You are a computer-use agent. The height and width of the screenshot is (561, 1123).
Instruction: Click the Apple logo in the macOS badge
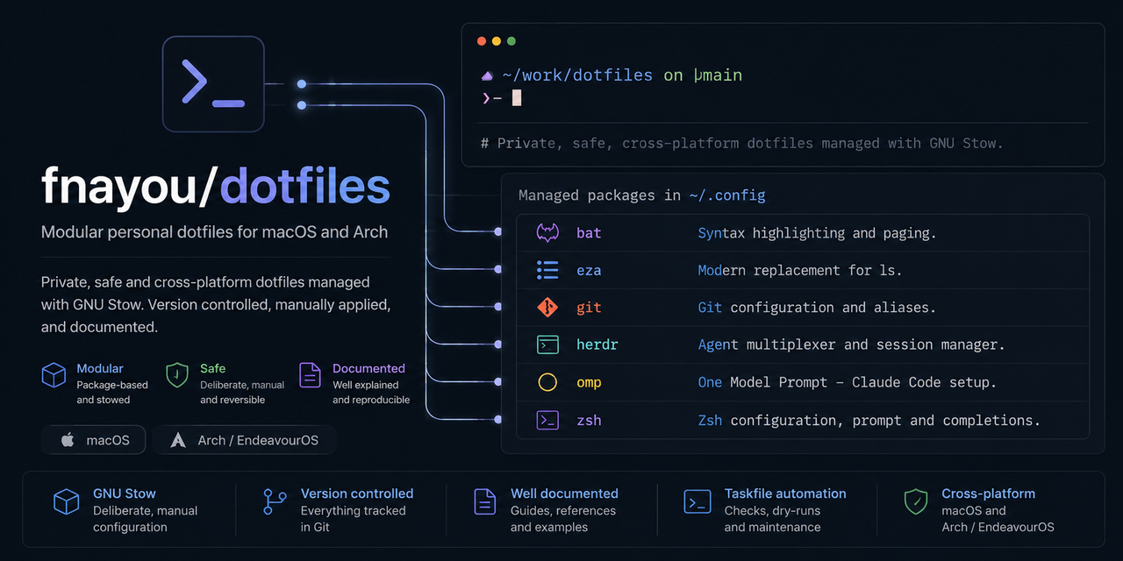[x=68, y=440]
